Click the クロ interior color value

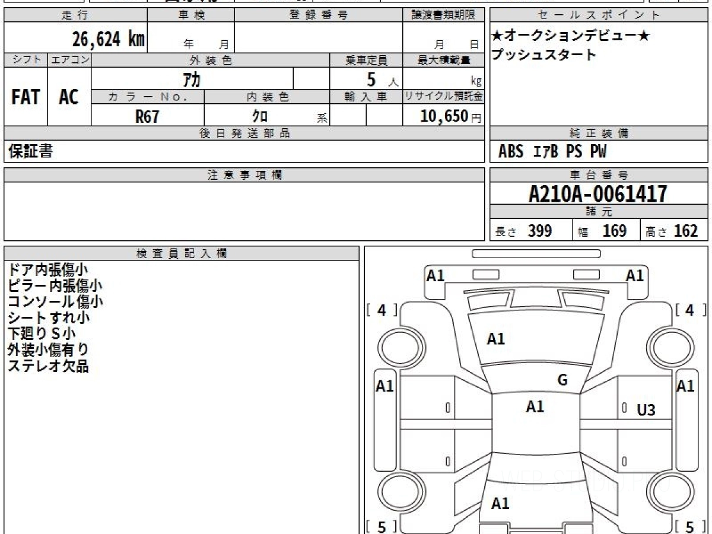pyautogui.click(x=260, y=116)
